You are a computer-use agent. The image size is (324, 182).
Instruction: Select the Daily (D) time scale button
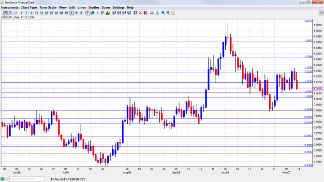71,13
